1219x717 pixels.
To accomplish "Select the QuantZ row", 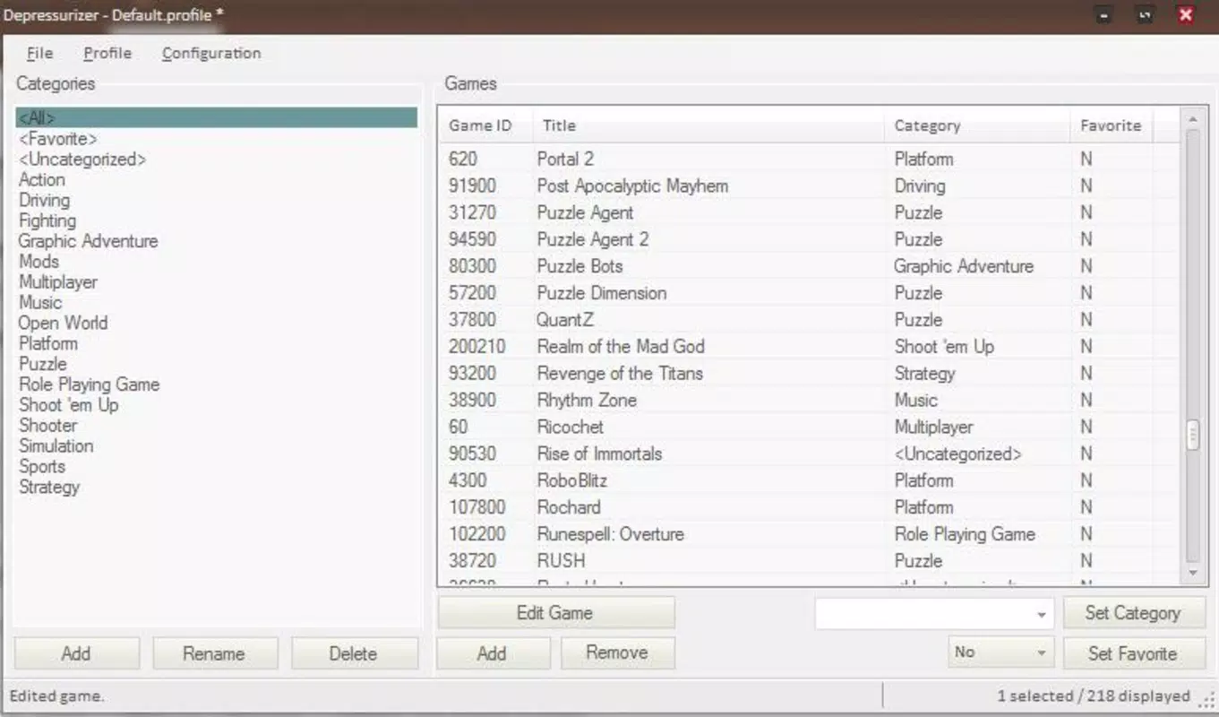I will [x=811, y=320].
